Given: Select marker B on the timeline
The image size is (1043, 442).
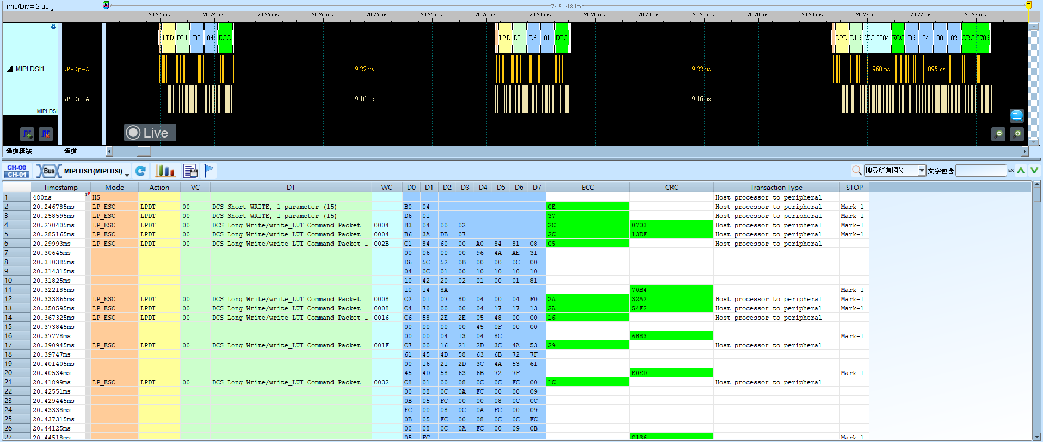Looking at the screenshot, I should click(1029, 5).
